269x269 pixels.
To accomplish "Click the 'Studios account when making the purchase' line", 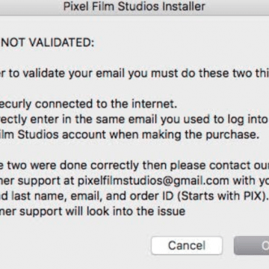I will point(129,134).
